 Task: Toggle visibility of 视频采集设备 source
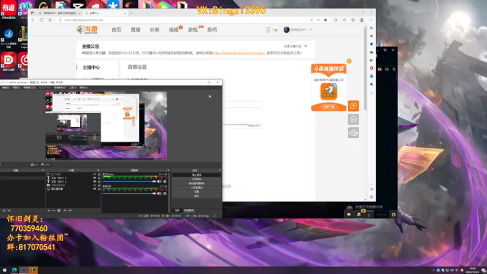[x=94, y=185]
